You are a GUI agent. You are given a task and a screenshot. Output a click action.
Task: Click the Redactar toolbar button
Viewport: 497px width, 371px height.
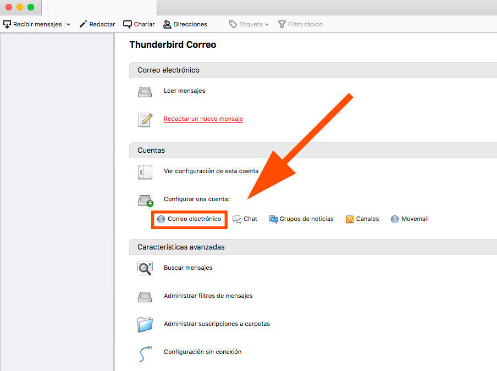97,24
